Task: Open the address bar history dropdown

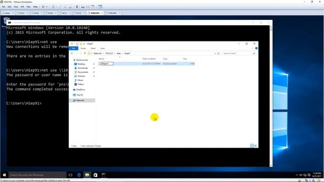Action: click(x=215, y=54)
